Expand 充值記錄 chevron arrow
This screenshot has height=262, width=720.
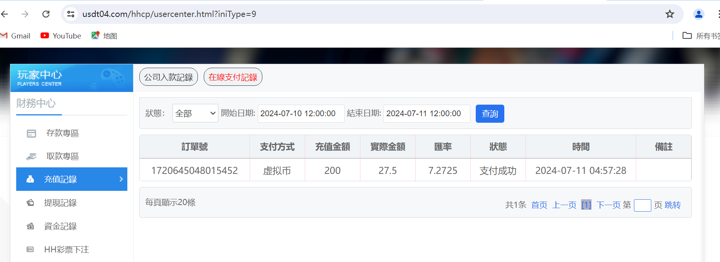click(x=121, y=179)
